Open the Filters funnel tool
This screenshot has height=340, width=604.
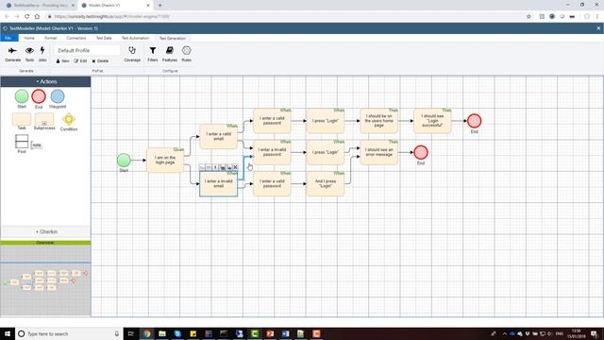[153, 50]
